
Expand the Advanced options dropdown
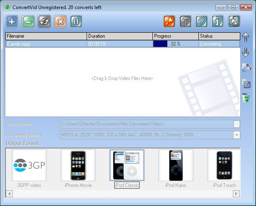pyautogui.click(x=237, y=135)
